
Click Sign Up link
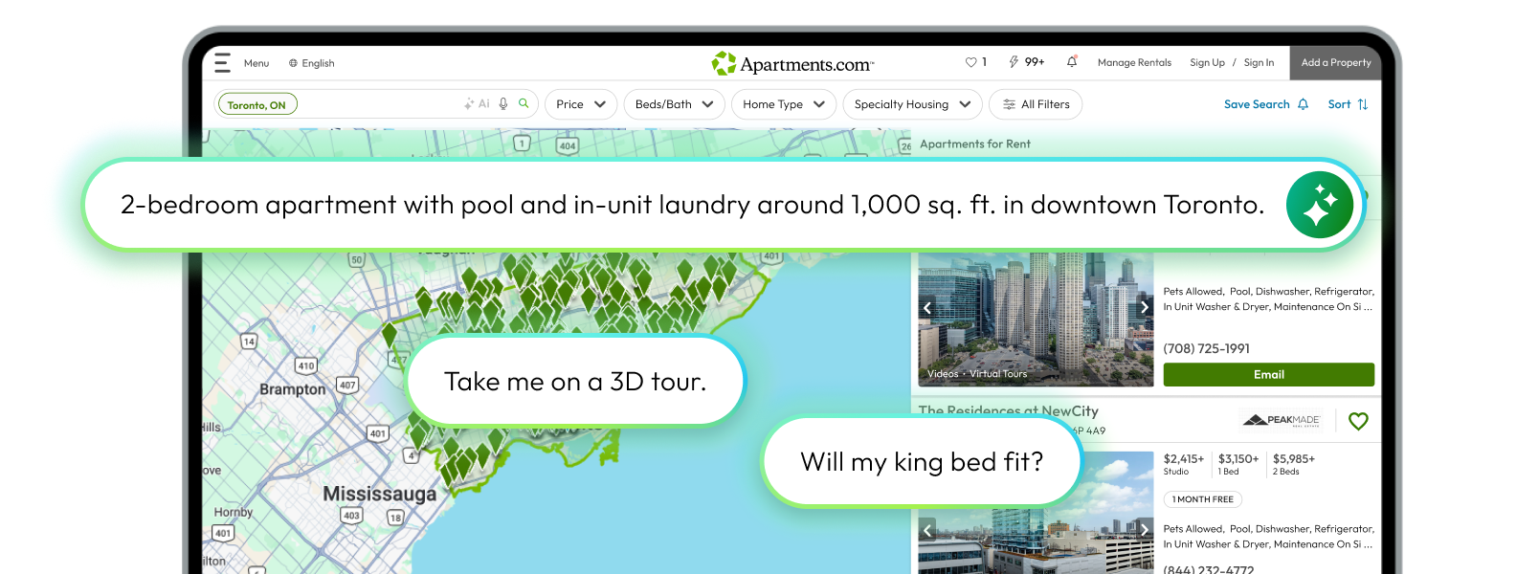pyautogui.click(x=1207, y=63)
